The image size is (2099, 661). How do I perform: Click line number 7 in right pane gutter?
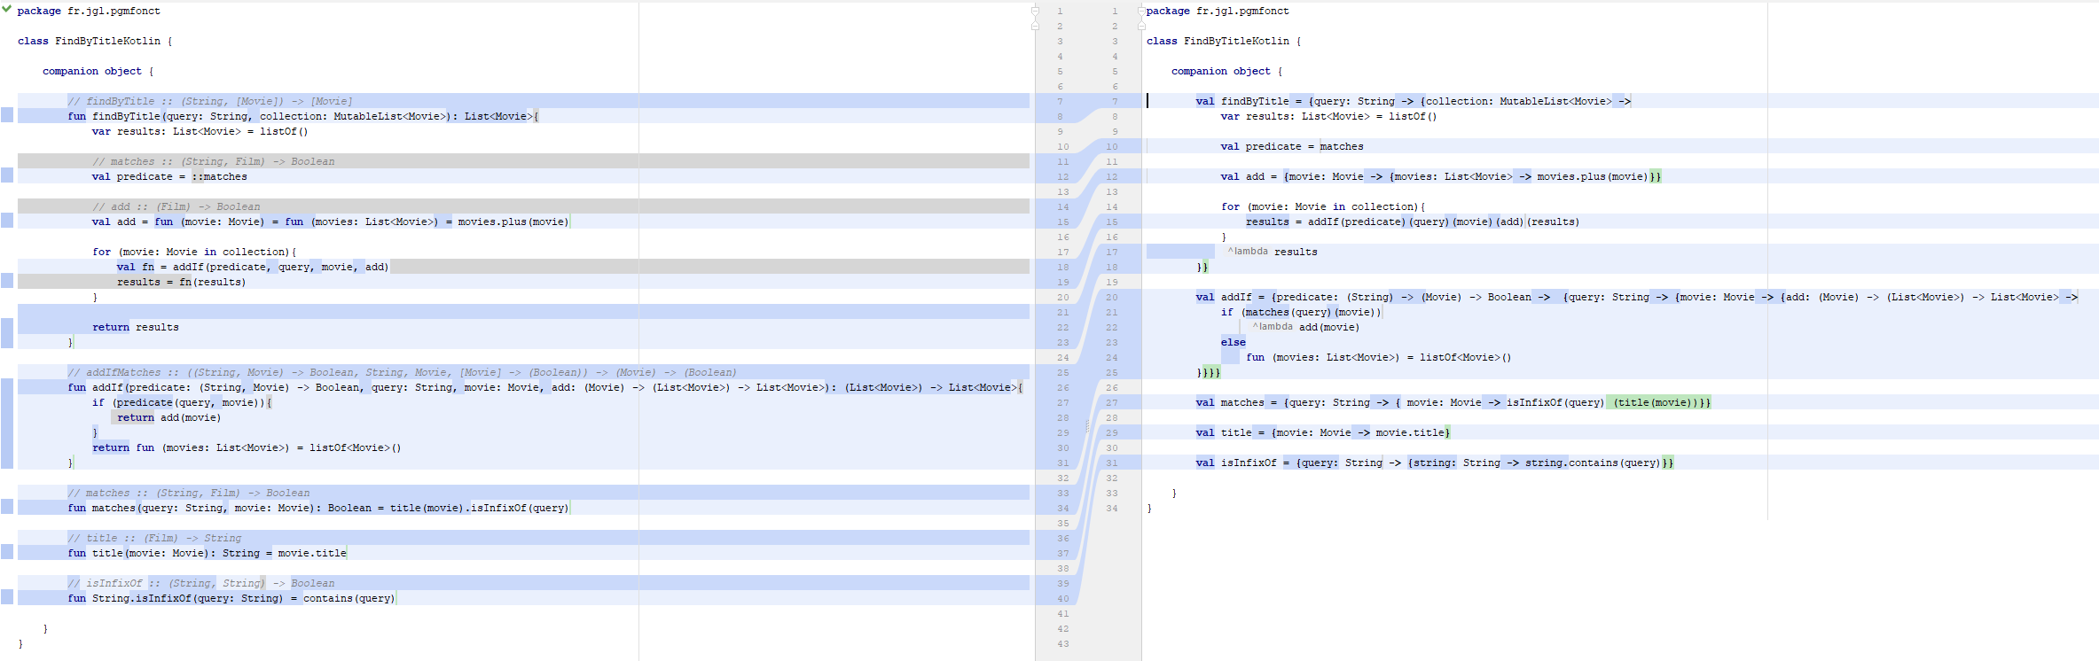point(1115,101)
